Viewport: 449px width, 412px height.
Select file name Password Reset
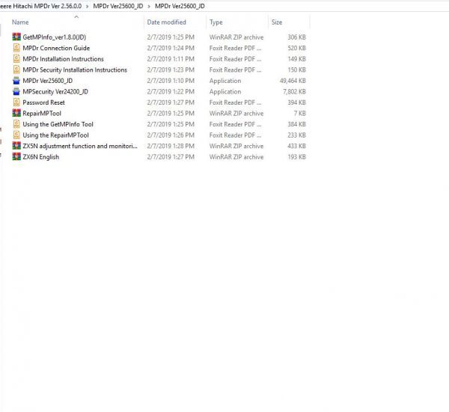point(43,102)
